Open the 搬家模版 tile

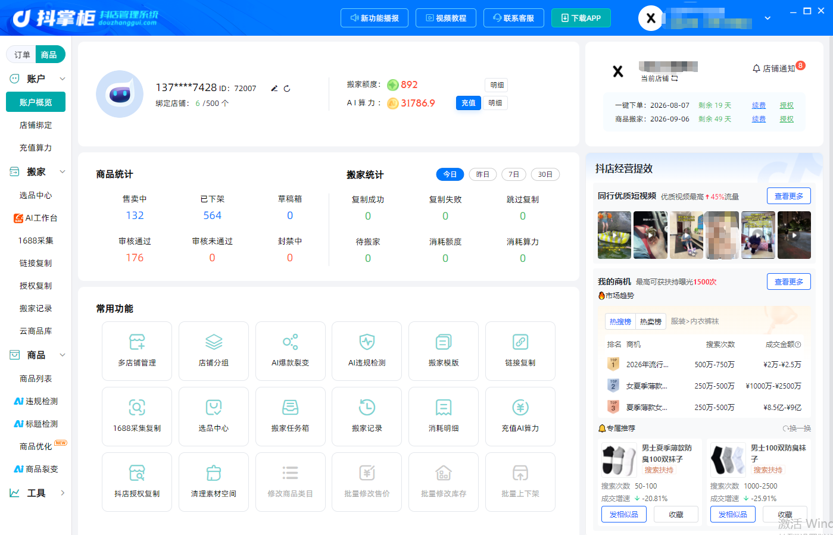(x=444, y=351)
